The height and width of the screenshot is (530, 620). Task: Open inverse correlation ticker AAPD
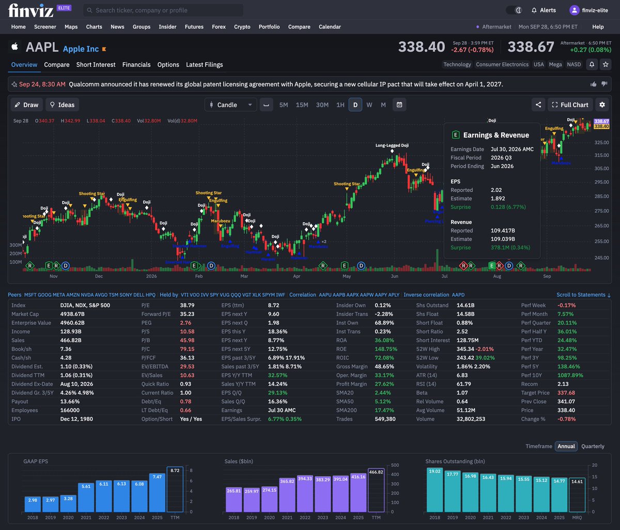pos(458,295)
